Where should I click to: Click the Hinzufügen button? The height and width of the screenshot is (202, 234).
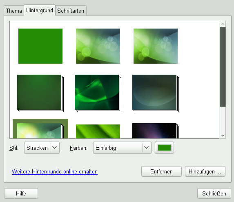[205, 171]
